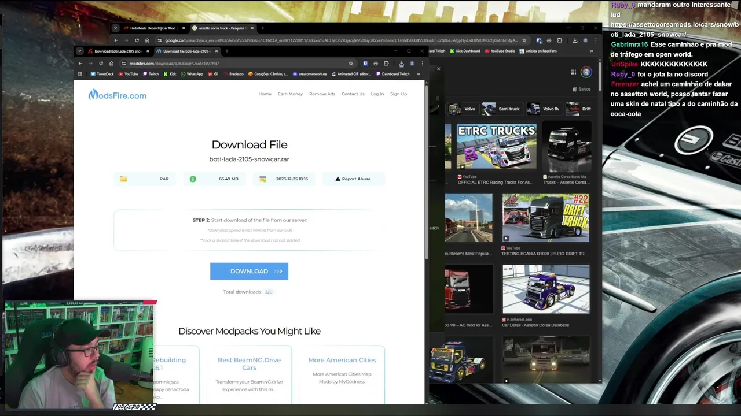Open the Google apps grid icon

pos(573,72)
